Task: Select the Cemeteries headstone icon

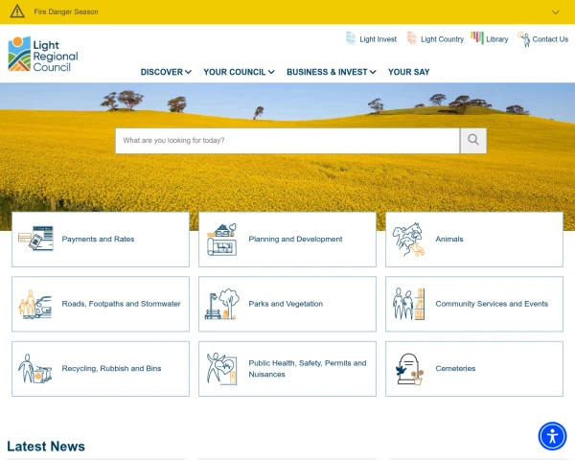Action: coord(409,369)
